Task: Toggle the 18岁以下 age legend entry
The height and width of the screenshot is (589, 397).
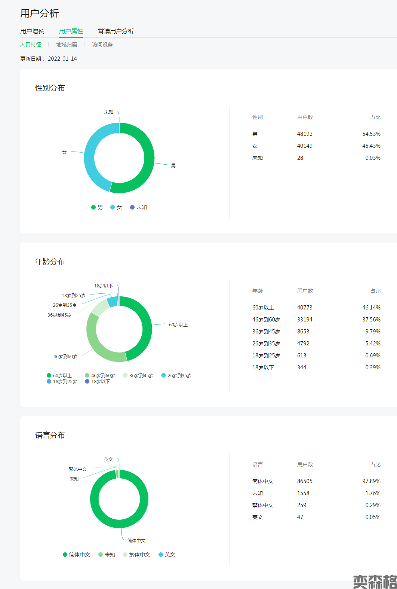Action: click(97, 381)
